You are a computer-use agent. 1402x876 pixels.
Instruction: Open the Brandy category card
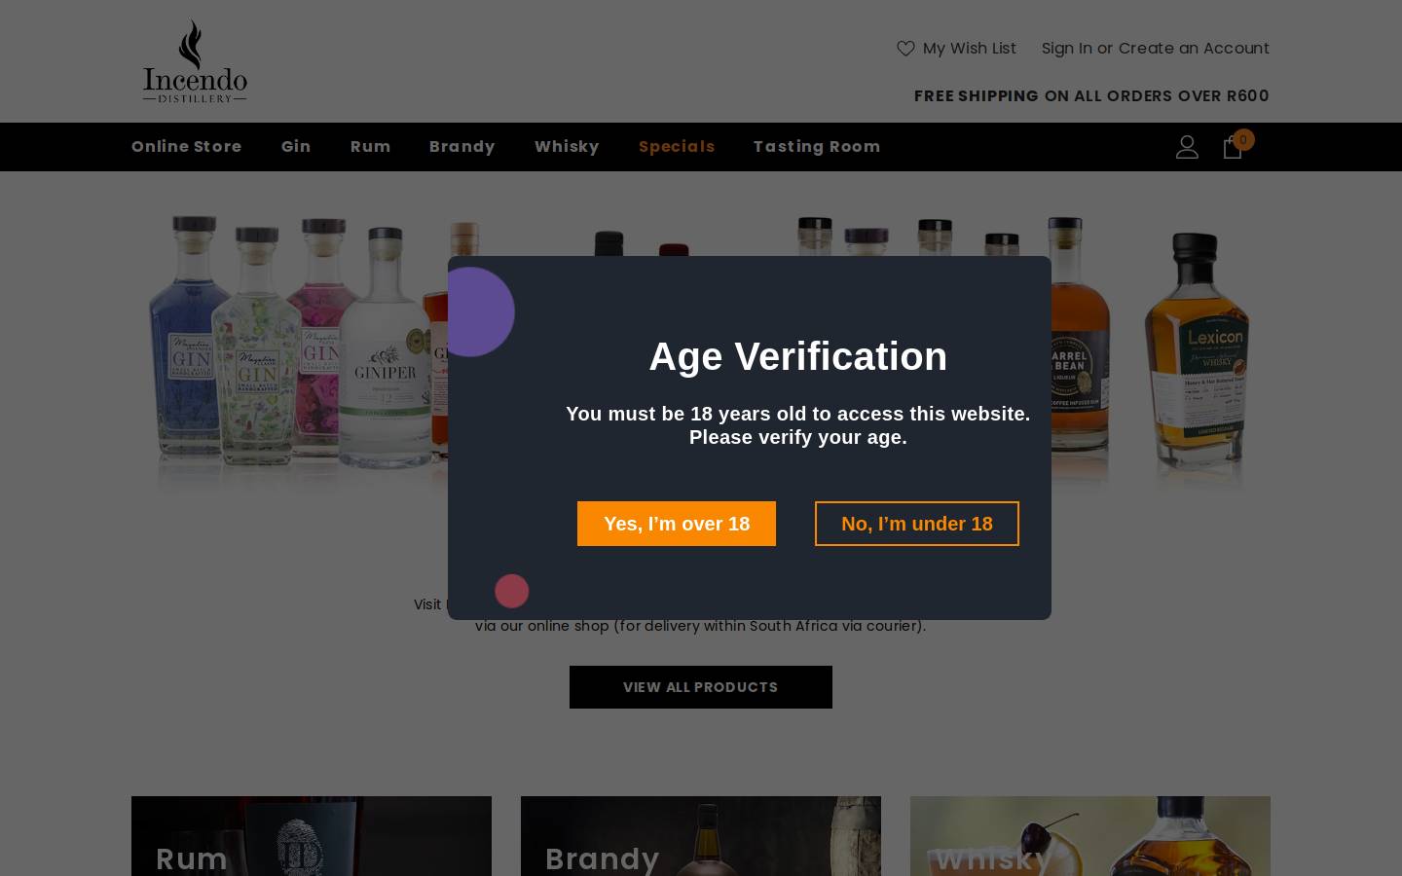[x=701, y=836]
